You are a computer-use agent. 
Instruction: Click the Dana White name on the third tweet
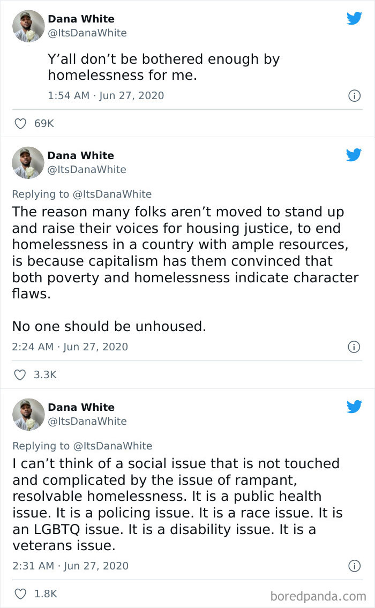click(x=80, y=407)
